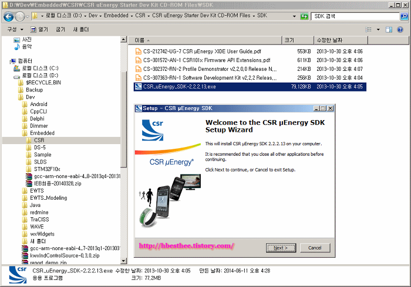Sort by the 크기 size column header

point(298,40)
